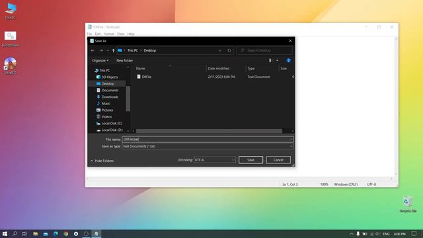This screenshot has width=423, height=238.
Task: Open Notepad Edit menu
Action: click(98, 34)
